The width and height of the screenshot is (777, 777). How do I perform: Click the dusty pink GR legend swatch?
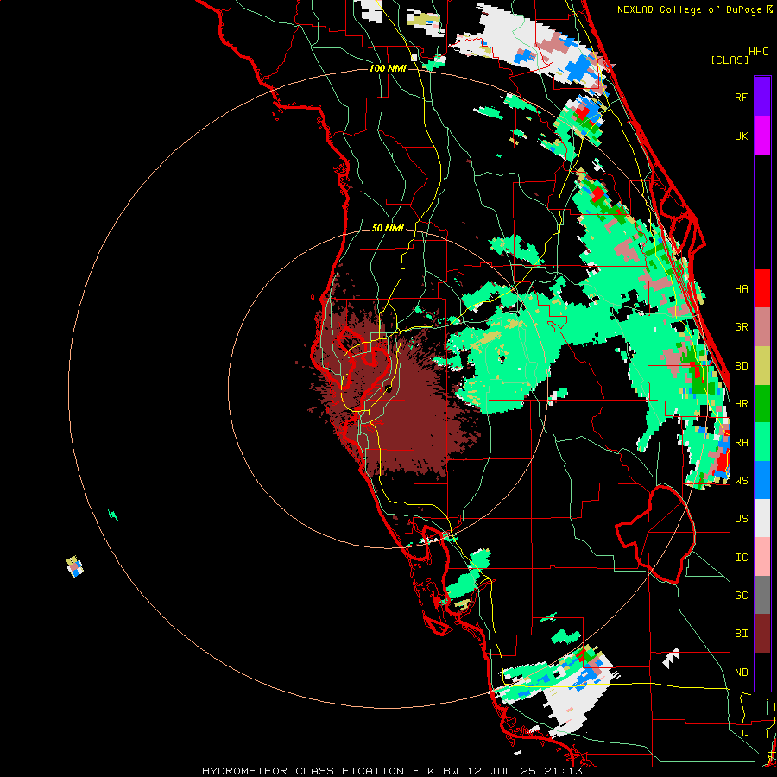click(762, 327)
